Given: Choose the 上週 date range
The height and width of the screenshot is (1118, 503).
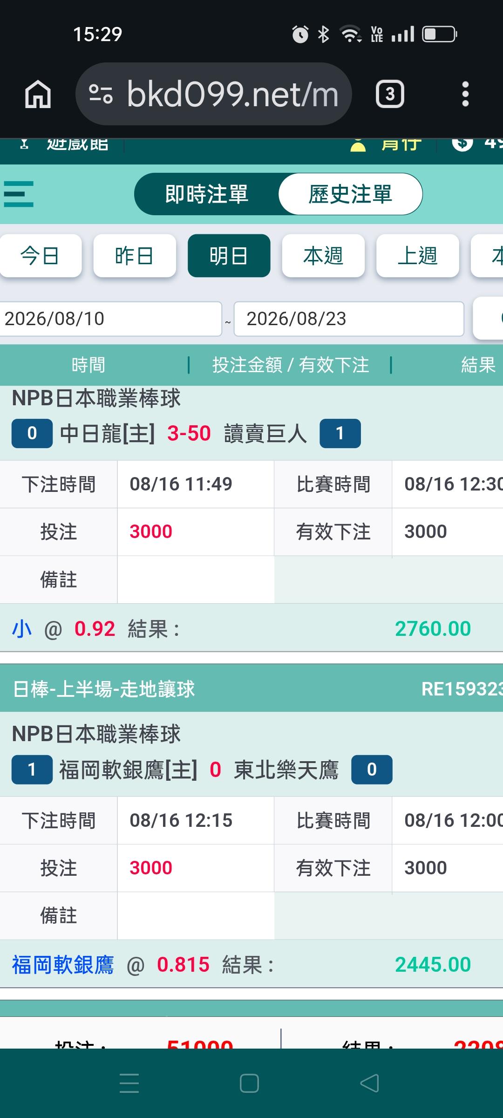Looking at the screenshot, I should (x=418, y=256).
